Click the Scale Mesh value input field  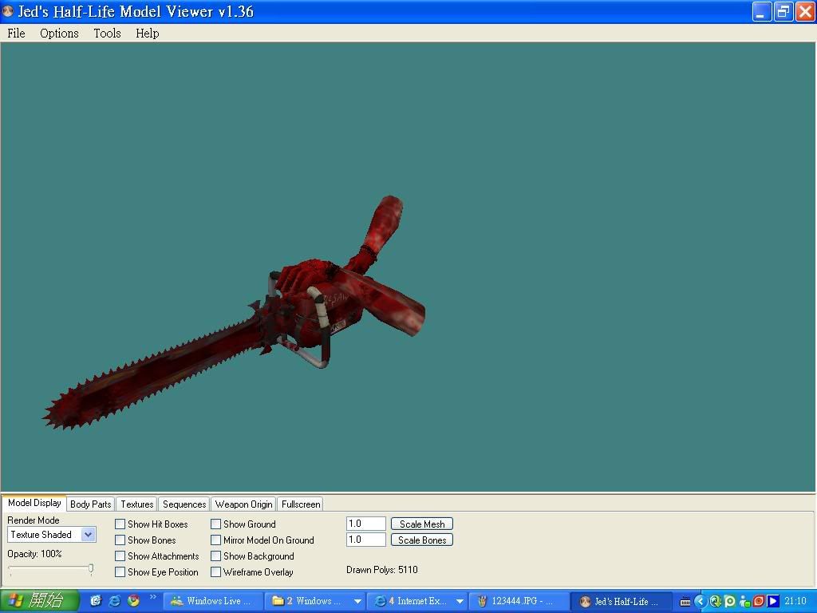click(x=366, y=524)
